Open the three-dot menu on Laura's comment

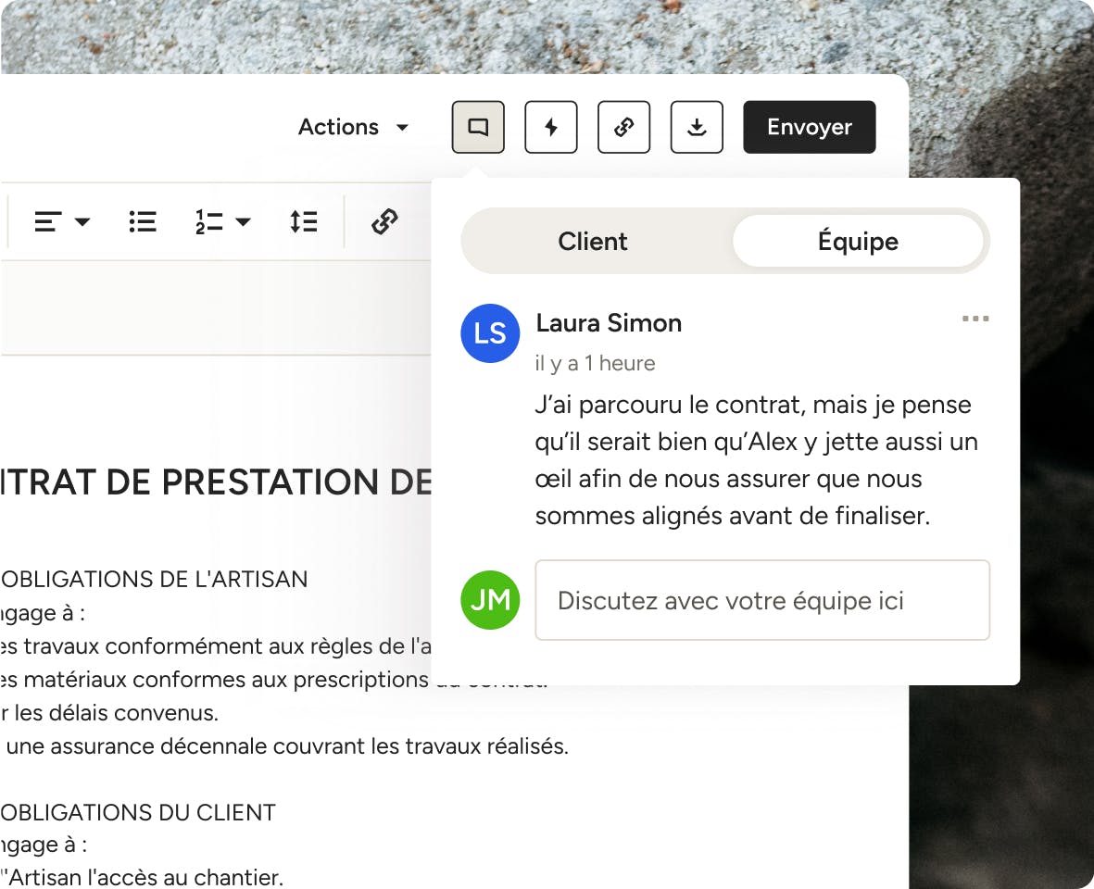[975, 319]
